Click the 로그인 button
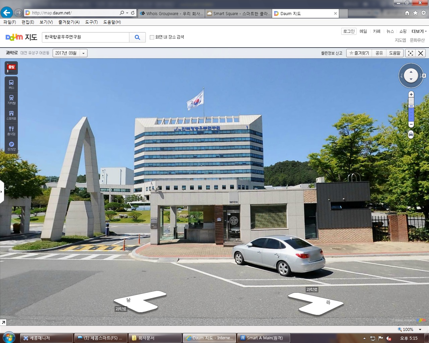Image resolution: width=429 pixels, height=343 pixels. (x=349, y=31)
